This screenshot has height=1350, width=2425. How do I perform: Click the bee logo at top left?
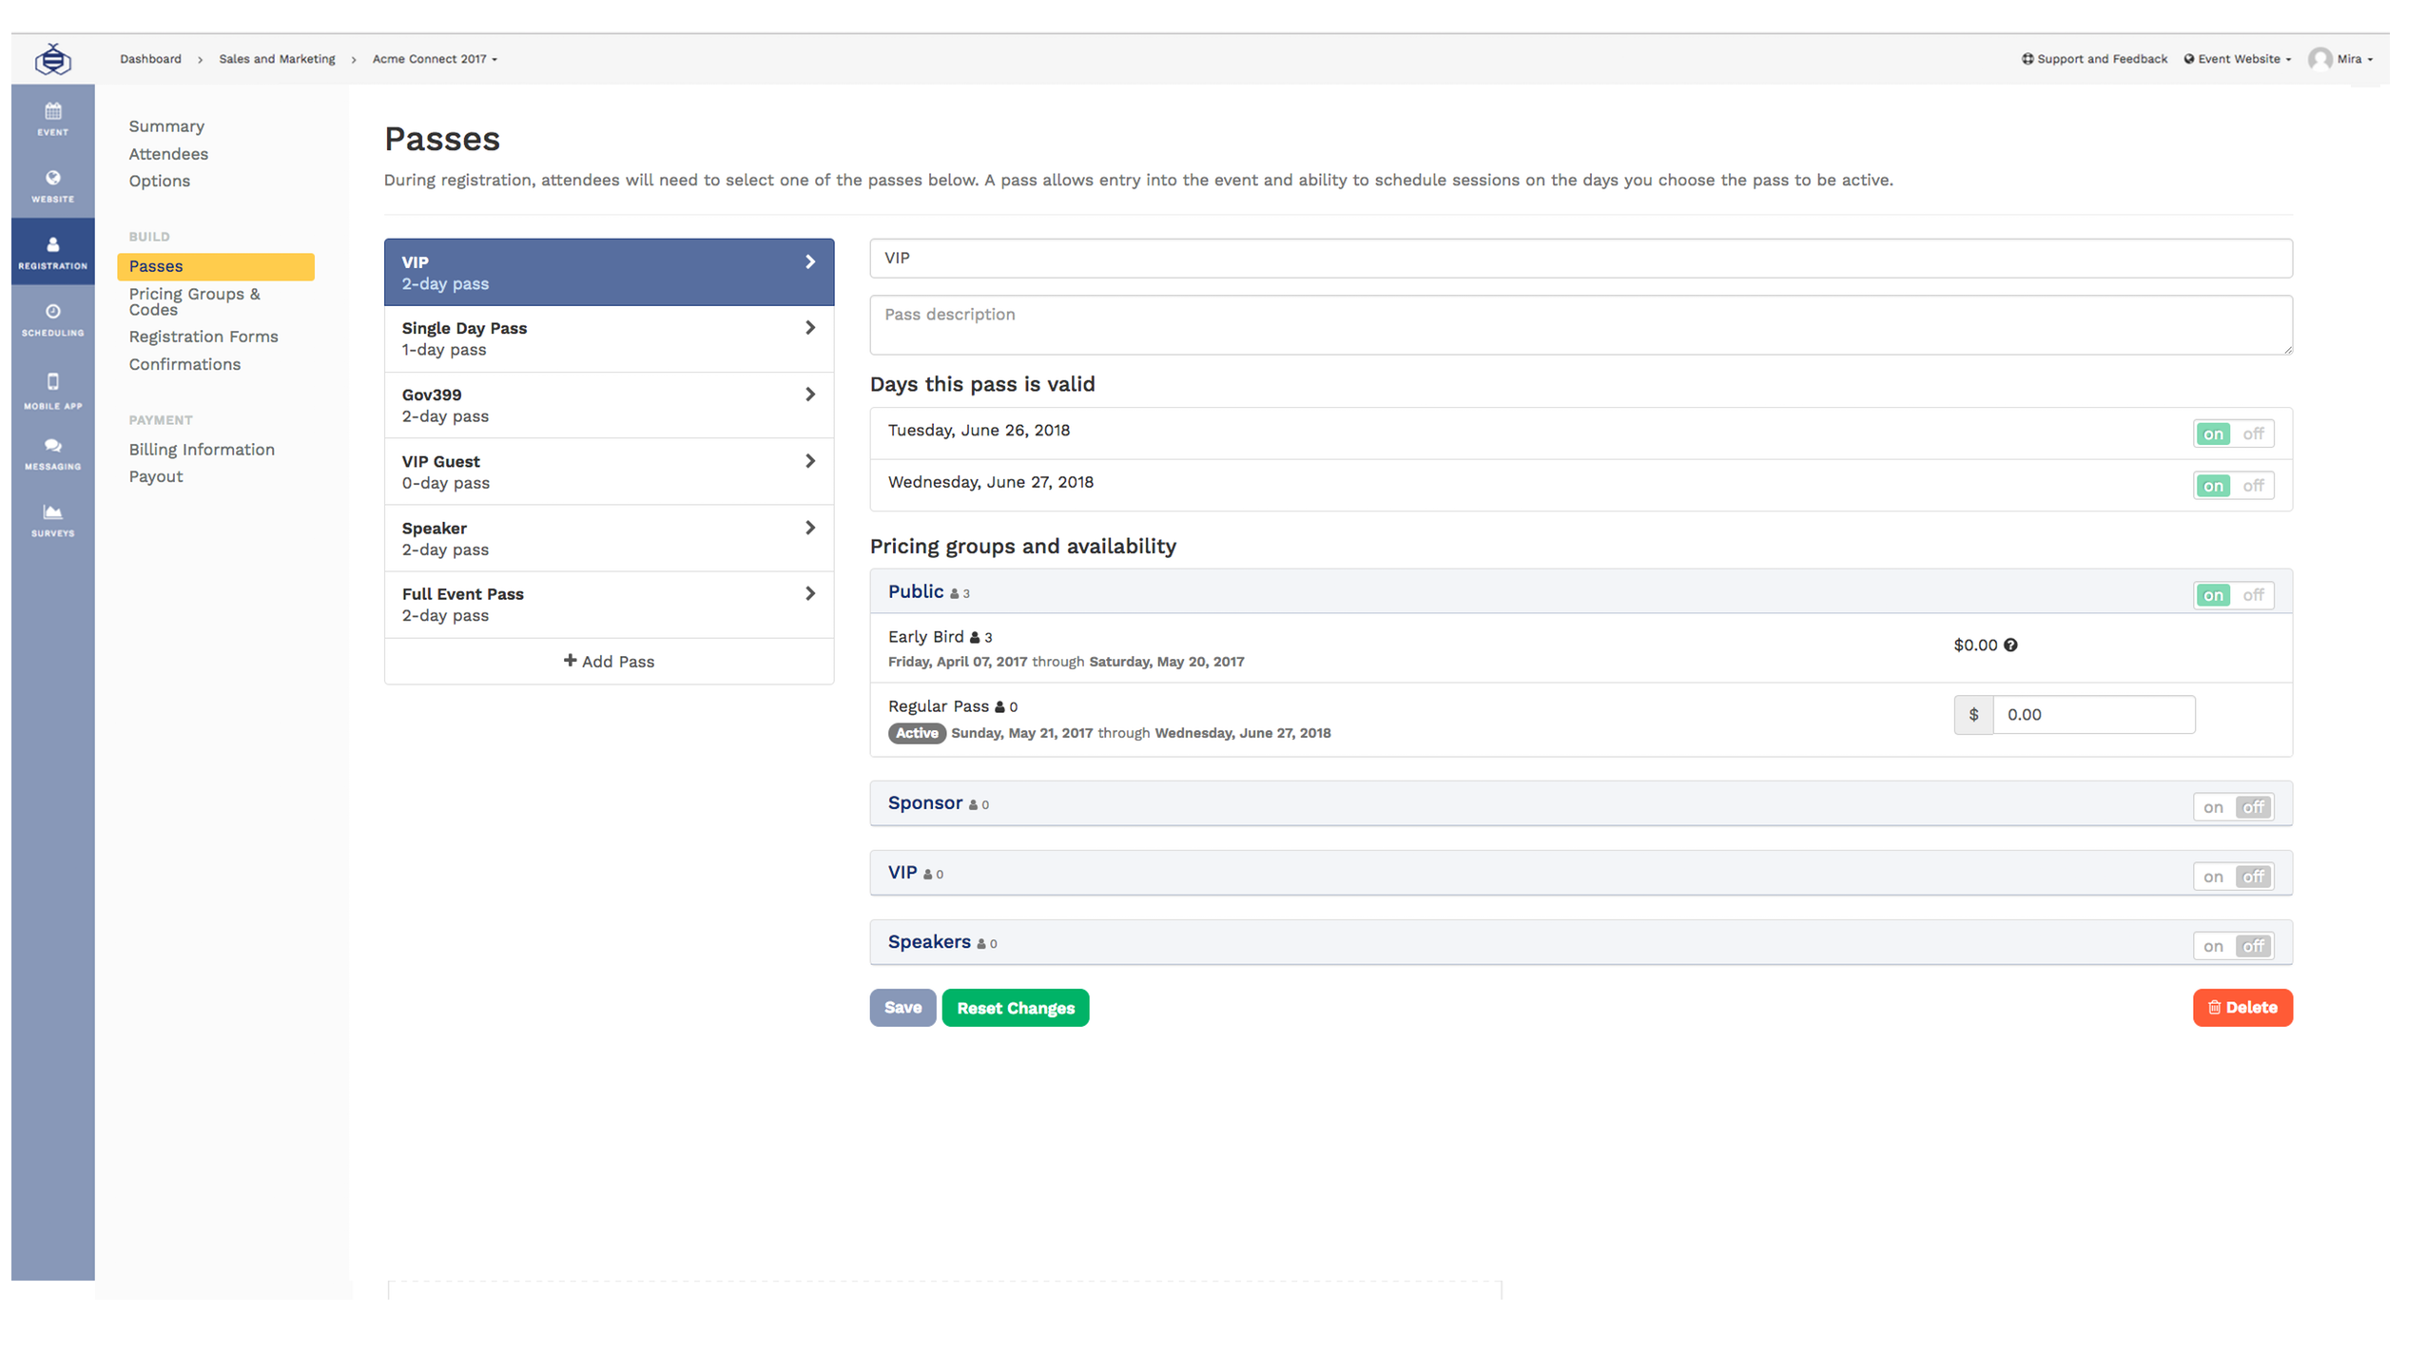click(x=52, y=59)
